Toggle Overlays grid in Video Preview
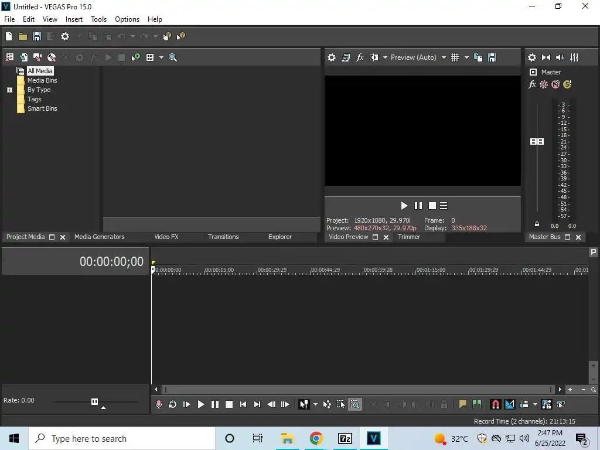 pyautogui.click(x=455, y=57)
